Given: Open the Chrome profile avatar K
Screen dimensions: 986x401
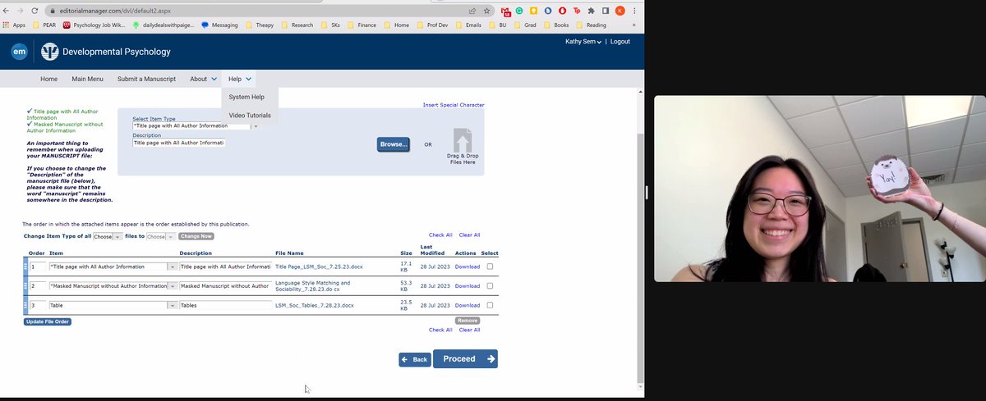Looking at the screenshot, I should click(x=620, y=11).
